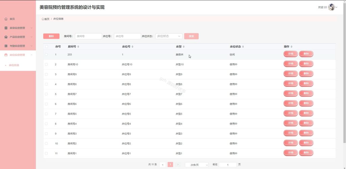The height and width of the screenshot is (169, 346).
Task: Open 考勤信息管理 menu item
Action: click(18, 46)
